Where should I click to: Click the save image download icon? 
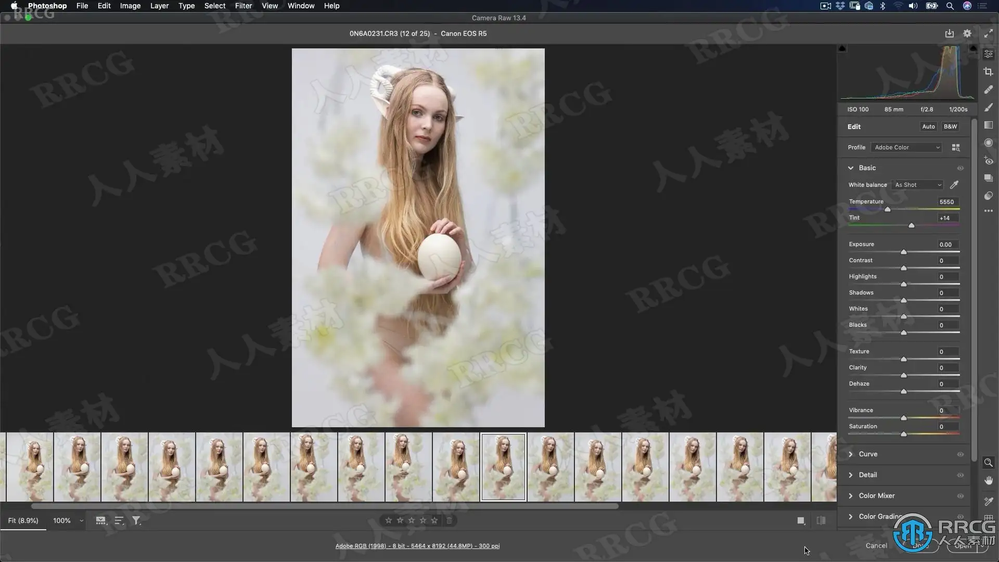coord(950,33)
